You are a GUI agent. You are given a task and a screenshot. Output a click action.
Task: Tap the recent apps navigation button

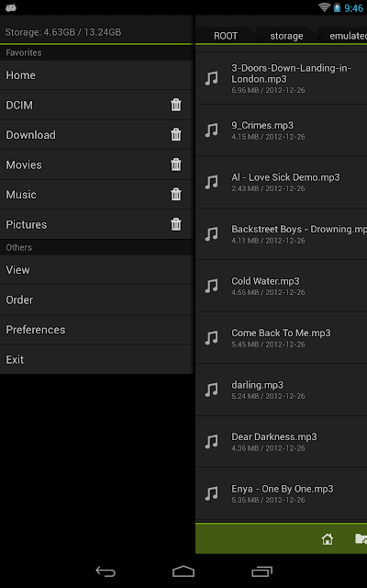[261, 571]
